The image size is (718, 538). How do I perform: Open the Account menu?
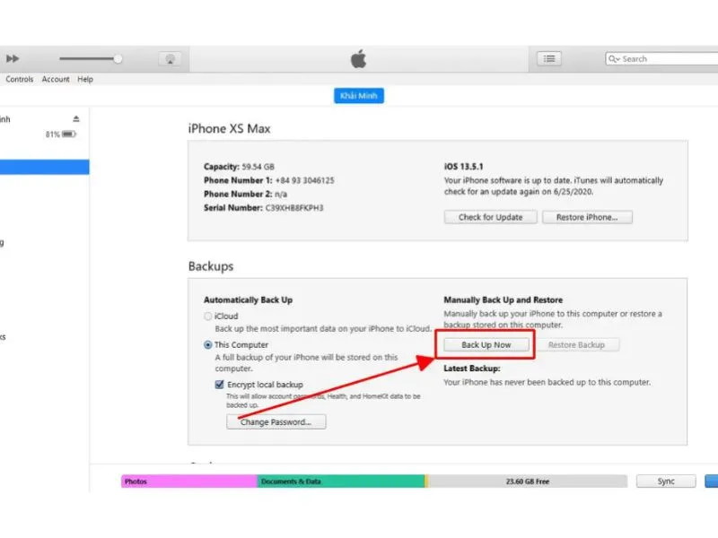[x=56, y=79]
